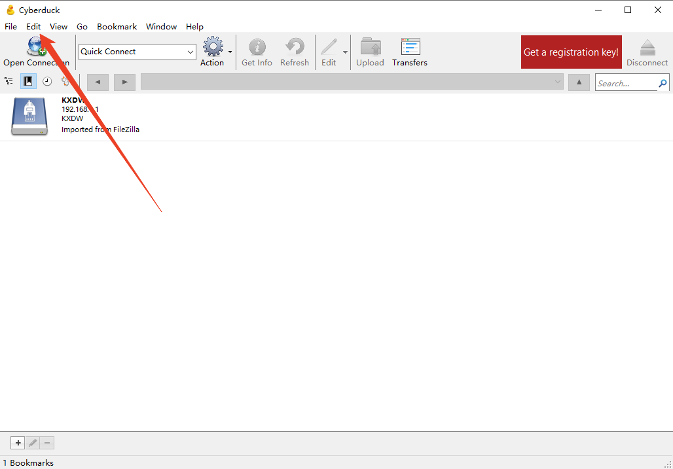Edit selected bookmark with pencil button

33,443
